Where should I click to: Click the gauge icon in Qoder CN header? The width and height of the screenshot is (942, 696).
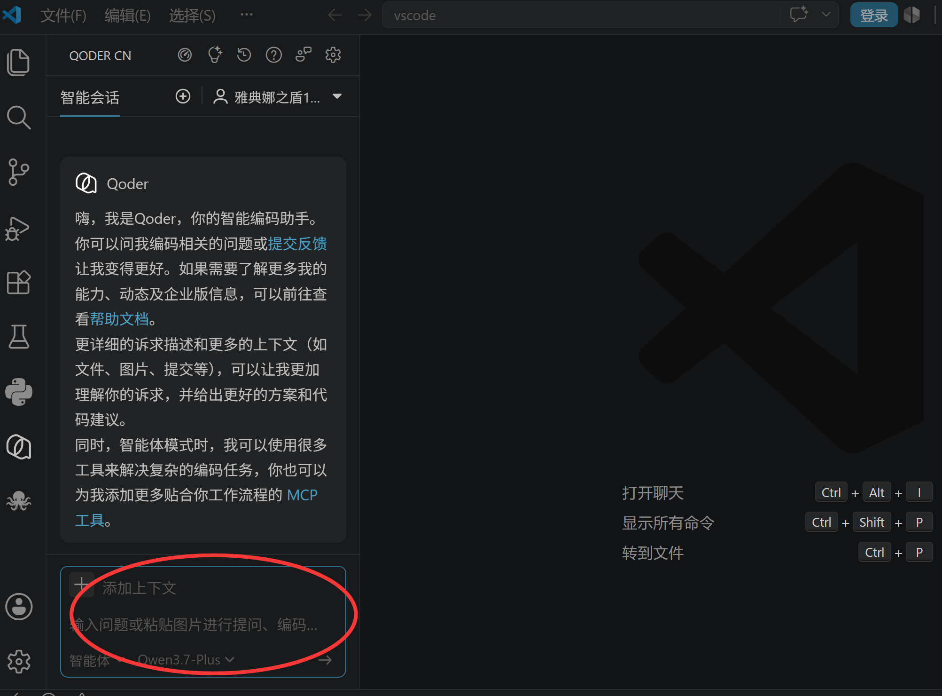pyautogui.click(x=185, y=55)
